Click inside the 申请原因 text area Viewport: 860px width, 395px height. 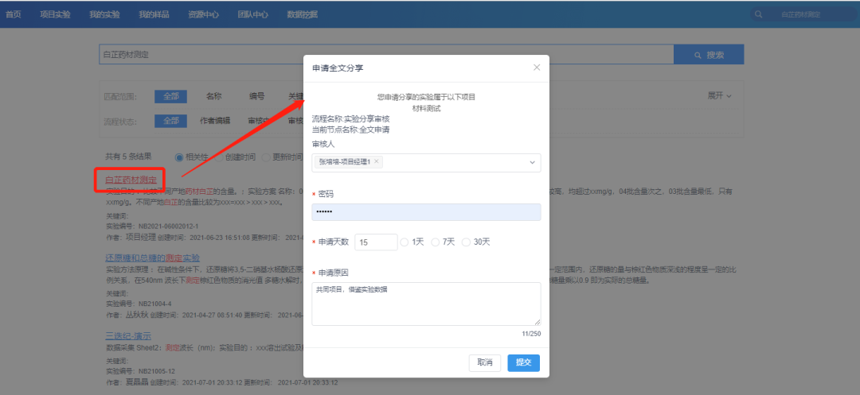426,304
